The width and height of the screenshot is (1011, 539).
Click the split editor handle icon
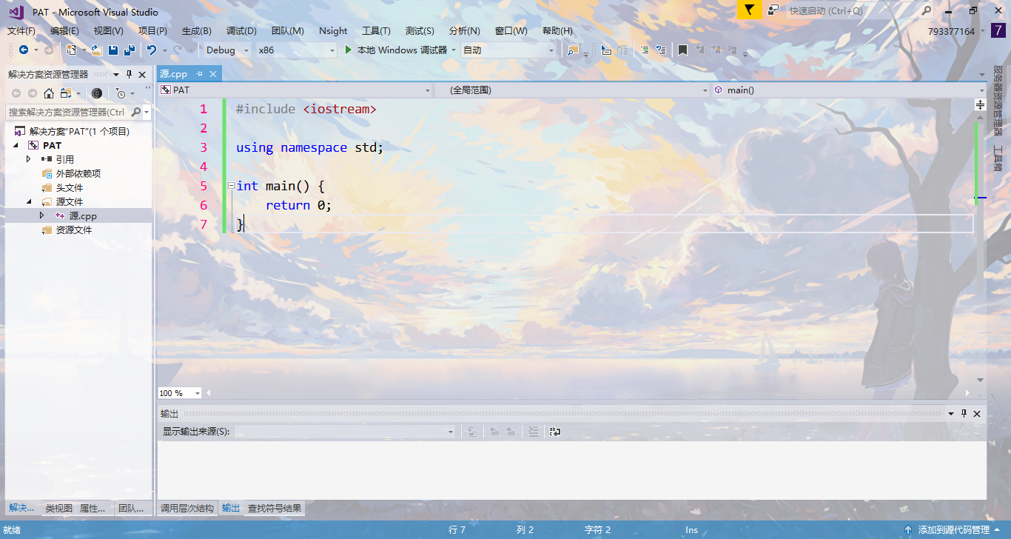pos(980,105)
